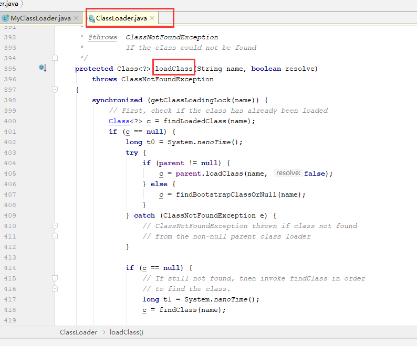Fold the comment block starting at line 410
The width and height of the screenshot is (417, 346).
[55, 226]
